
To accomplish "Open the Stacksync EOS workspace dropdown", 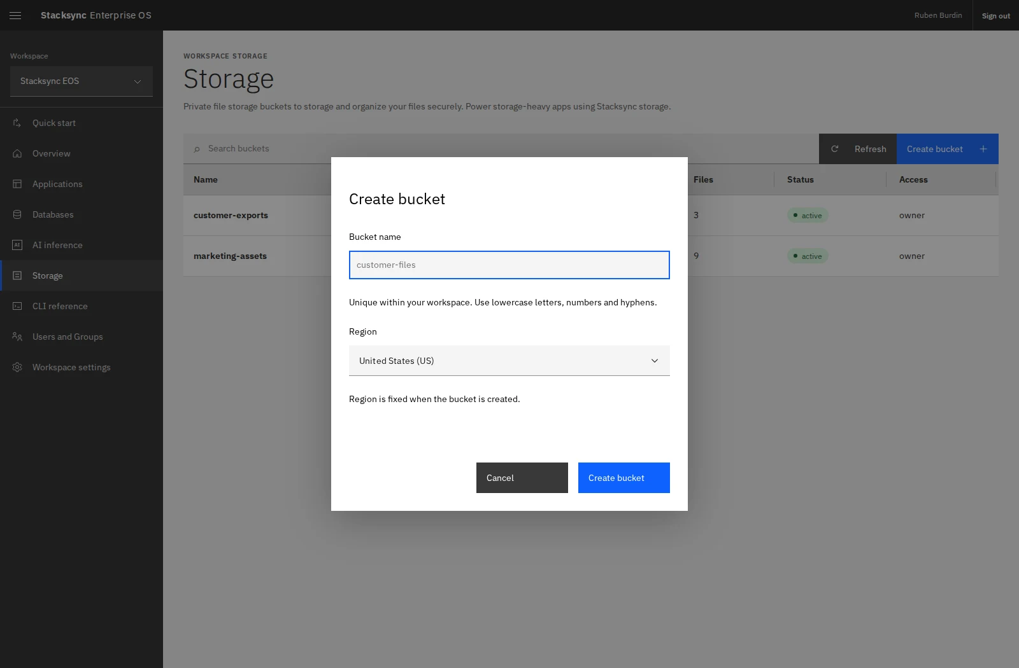I will pyautogui.click(x=82, y=81).
